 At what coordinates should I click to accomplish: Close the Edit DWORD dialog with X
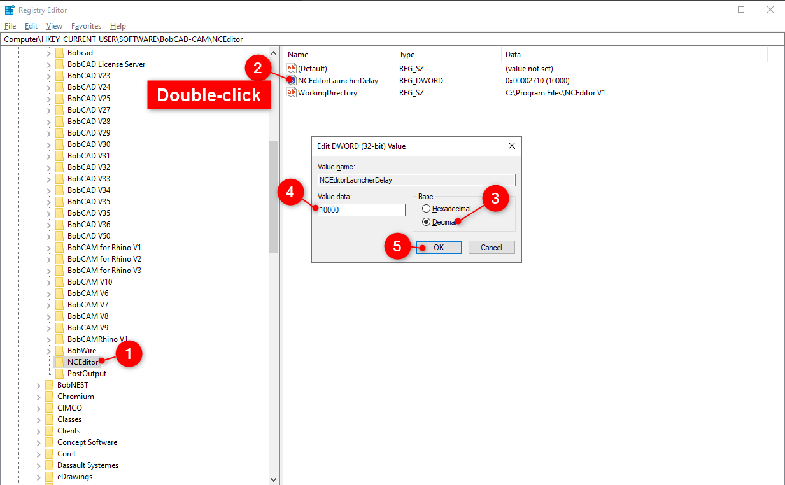[512, 146]
